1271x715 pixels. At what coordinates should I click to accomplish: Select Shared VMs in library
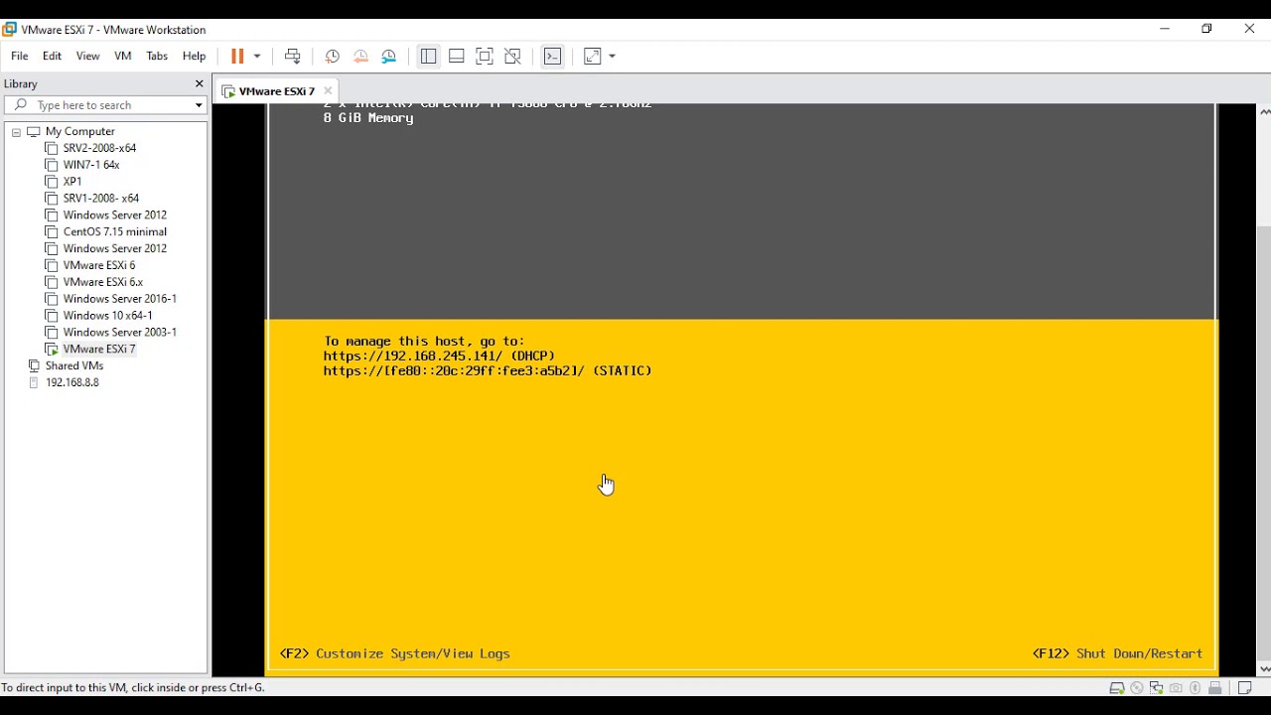[74, 366]
